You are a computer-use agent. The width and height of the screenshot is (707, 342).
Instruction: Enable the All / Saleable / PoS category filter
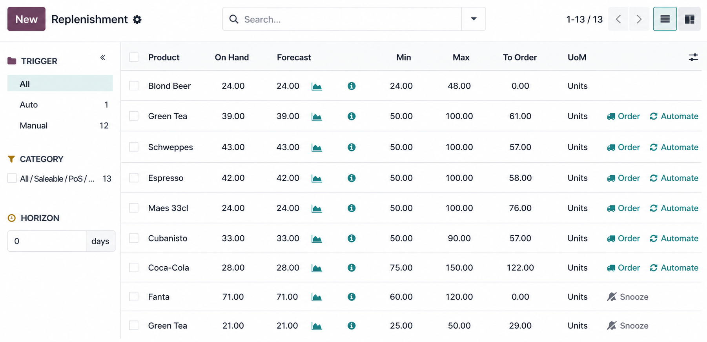click(x=12, y=178)
